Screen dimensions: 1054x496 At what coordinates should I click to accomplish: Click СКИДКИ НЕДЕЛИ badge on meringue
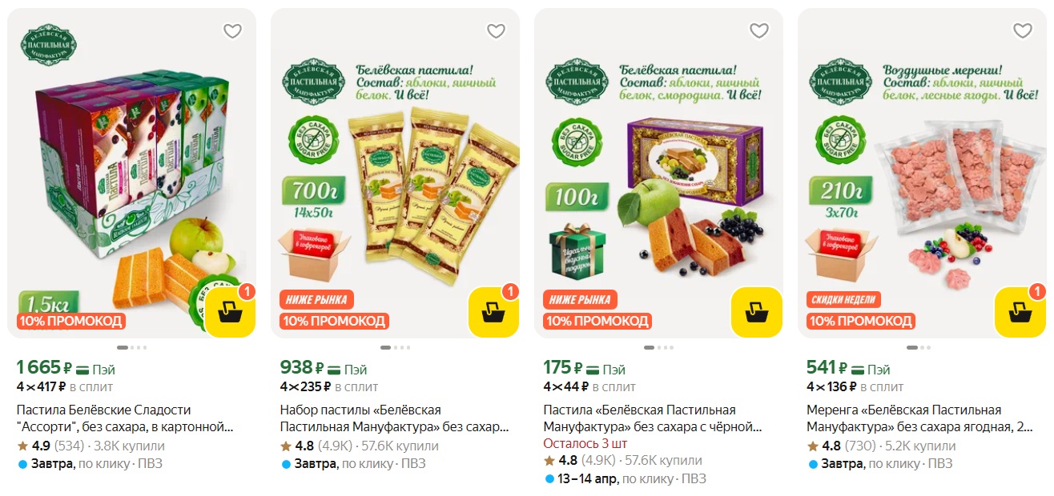[x=845, y=301]
